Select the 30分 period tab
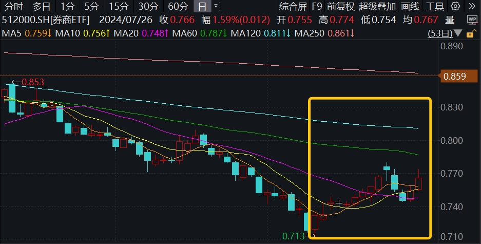 148,6
